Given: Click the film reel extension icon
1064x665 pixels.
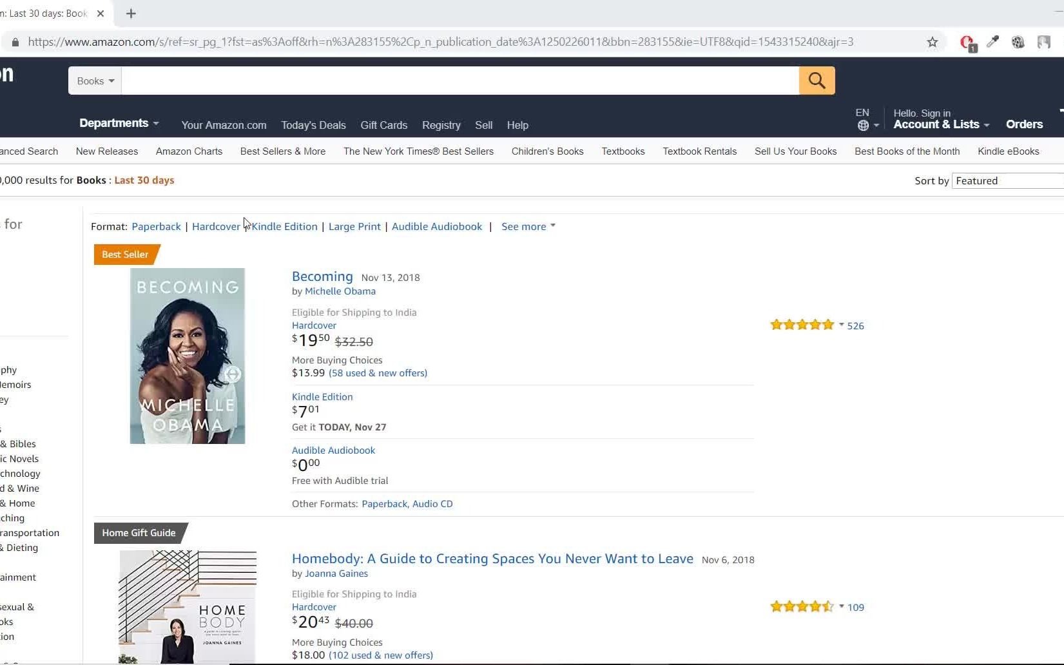Looking at the screenshot, I should click(x=1018, y=42).
